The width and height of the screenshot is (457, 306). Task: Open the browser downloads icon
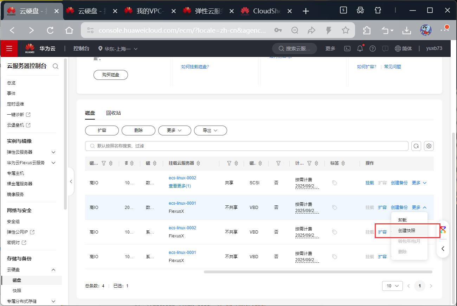407,31
